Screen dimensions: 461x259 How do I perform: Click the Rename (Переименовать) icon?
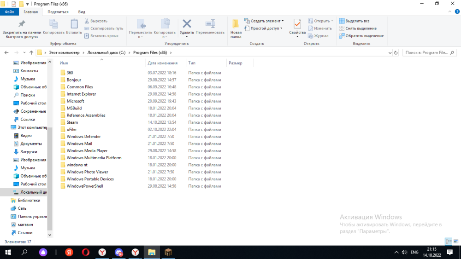pyautogui.click(x=210, y=24)
